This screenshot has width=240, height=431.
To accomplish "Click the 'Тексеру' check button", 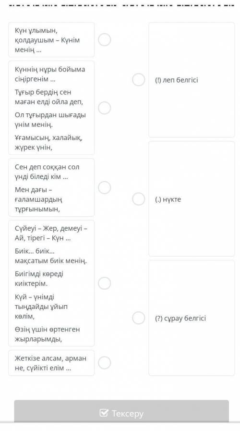I will coord(121,411).
